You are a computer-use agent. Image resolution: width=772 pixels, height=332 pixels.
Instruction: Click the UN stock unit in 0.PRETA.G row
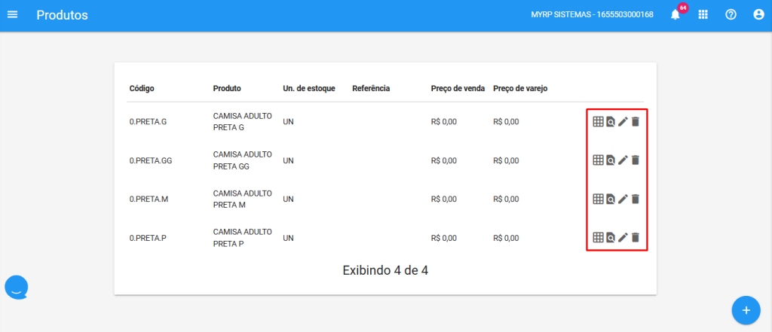click(289, 121)
